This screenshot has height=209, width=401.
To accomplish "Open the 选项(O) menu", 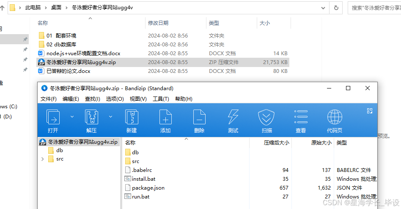I will point(115,99).
